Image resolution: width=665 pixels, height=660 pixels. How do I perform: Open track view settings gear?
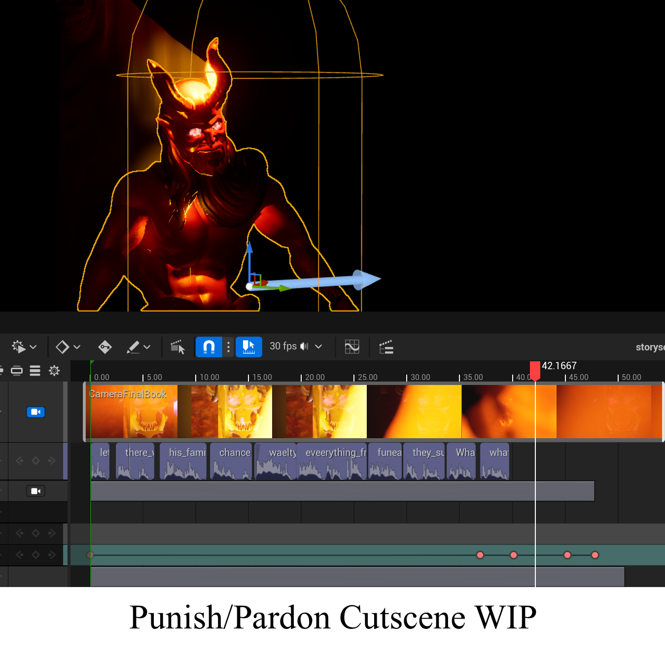(54, 371)
